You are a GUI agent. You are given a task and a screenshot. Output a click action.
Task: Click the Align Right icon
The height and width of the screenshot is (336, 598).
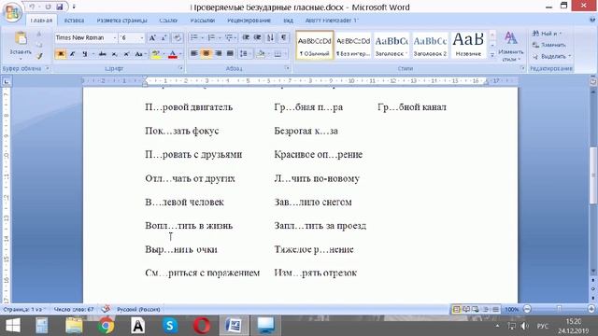tap(218, 54)
